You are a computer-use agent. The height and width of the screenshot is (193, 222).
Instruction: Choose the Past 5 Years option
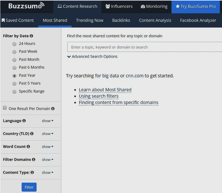14,84
